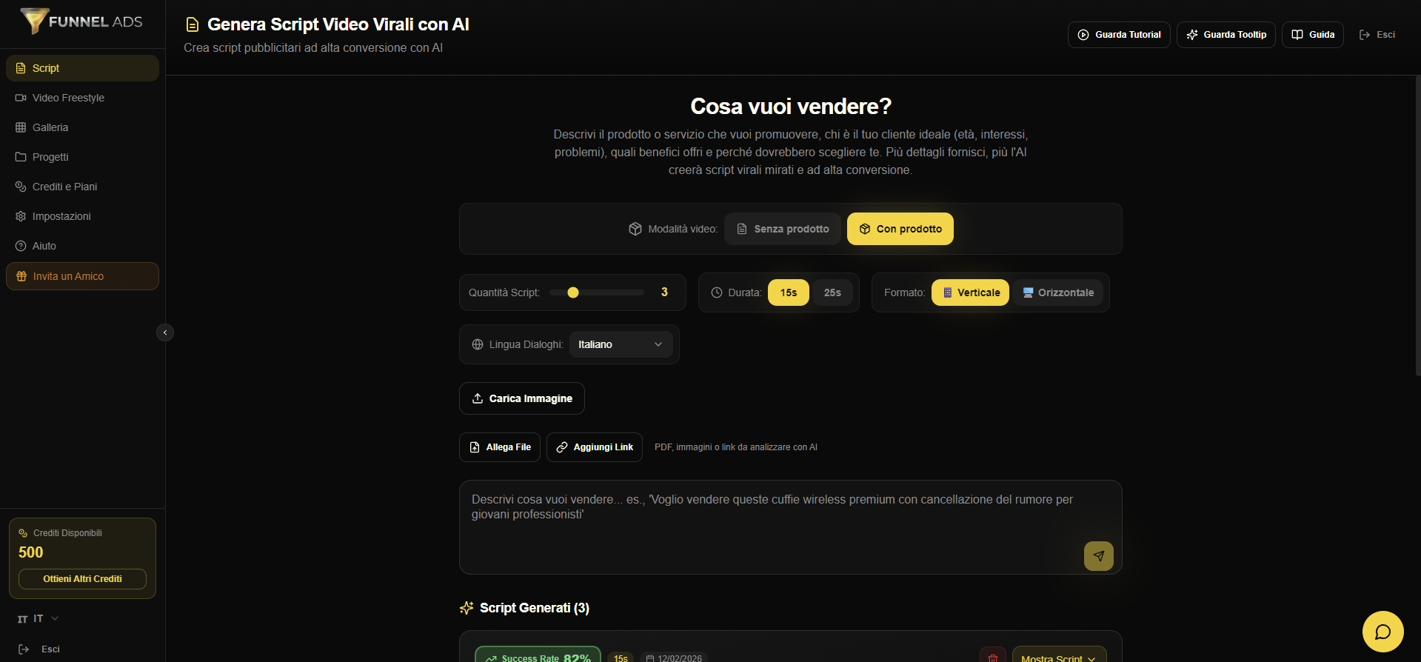
Task: Click the Guarda Tutorial button
Action: pos(1119,35)
